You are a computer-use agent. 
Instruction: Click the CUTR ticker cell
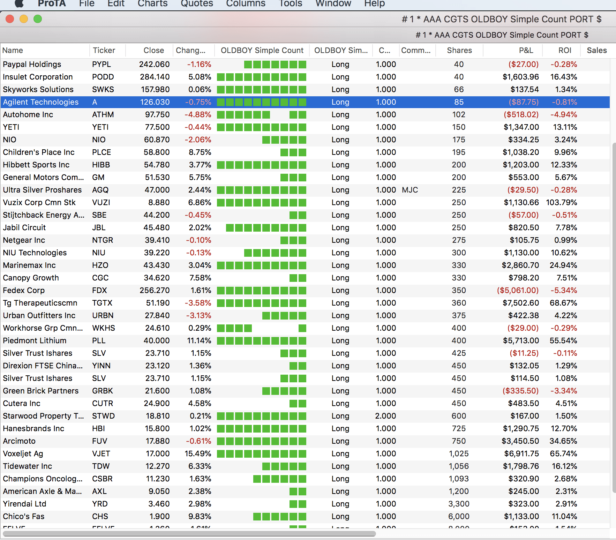[x=103, y=403]
